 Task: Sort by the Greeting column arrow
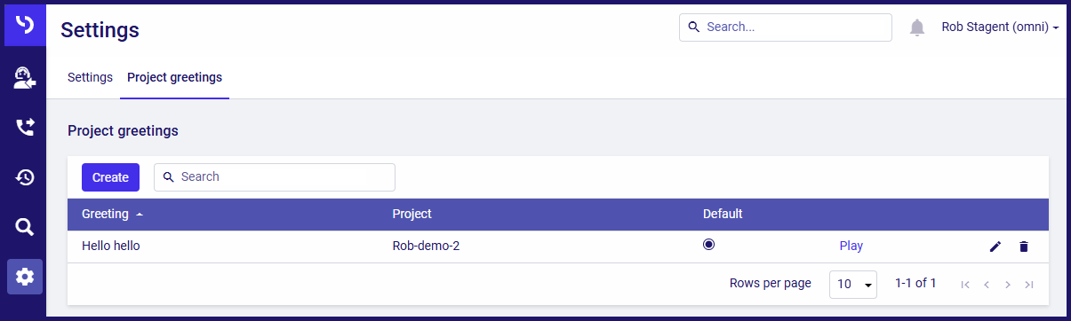[x=140, y=215]
